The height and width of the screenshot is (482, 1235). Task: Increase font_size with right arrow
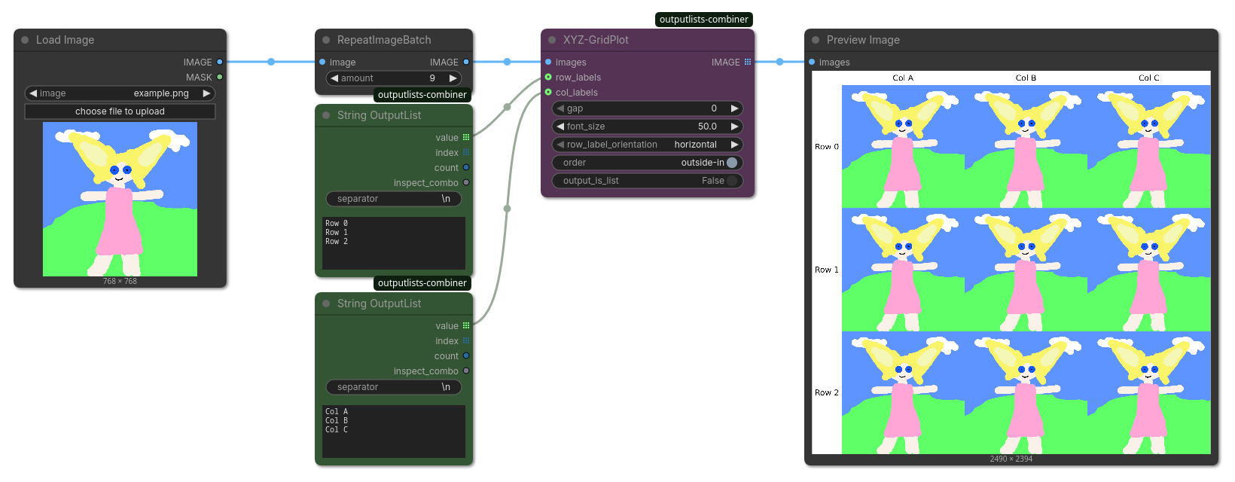(734, 127)
